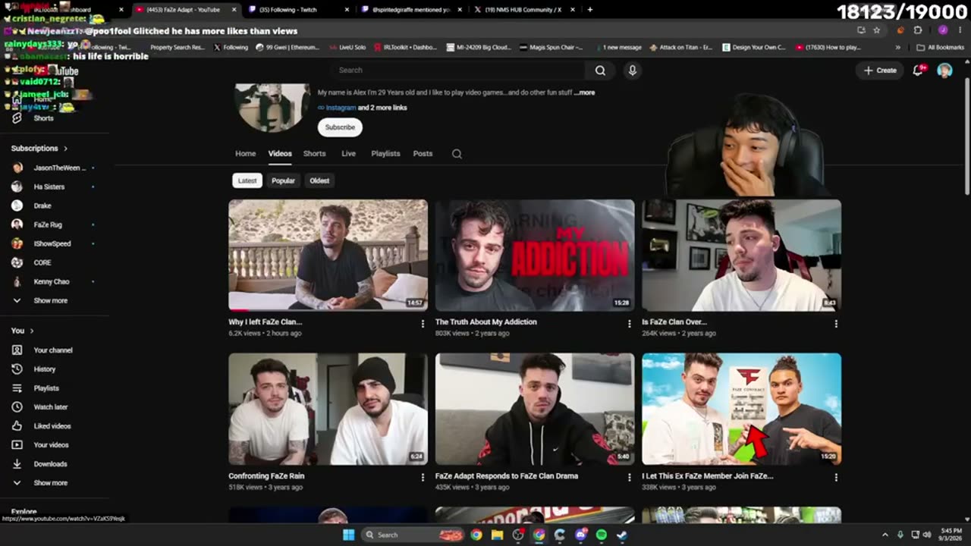Click the Windows Start button

348,535
